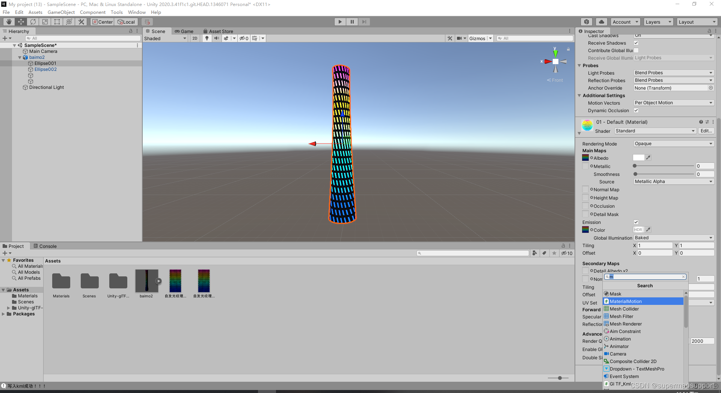Click the Step frame button
Viewport: 721px width, 393px height.
click(x=364, y=22)
